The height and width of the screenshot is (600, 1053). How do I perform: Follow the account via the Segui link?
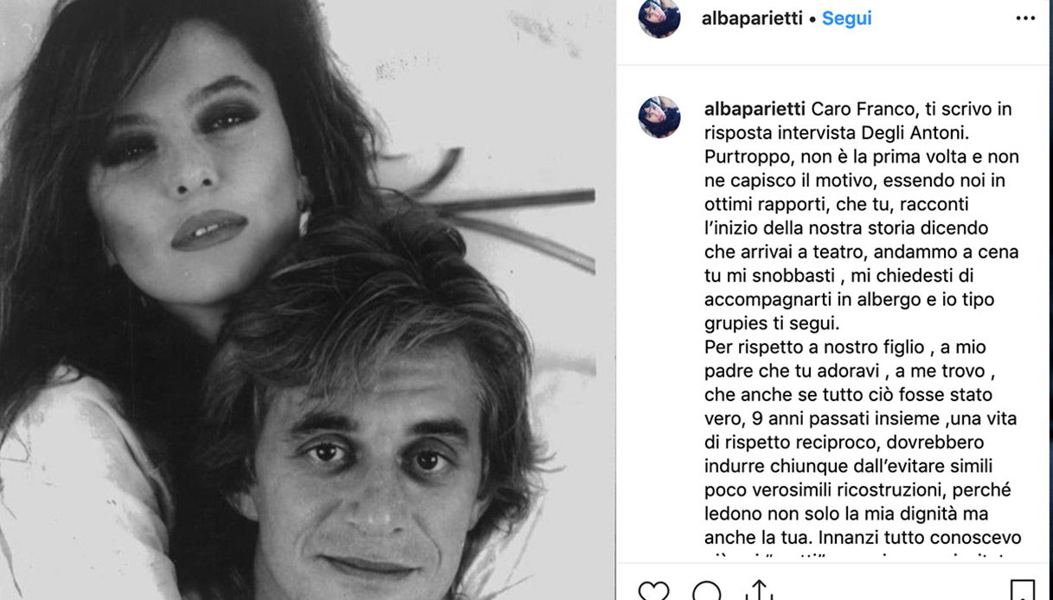[x=846, y=18]
